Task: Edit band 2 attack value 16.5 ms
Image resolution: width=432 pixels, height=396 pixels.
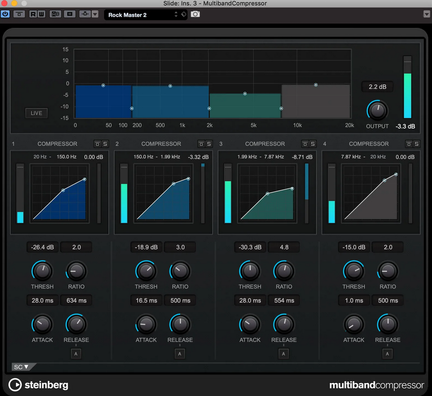Action: coord(146,301)
